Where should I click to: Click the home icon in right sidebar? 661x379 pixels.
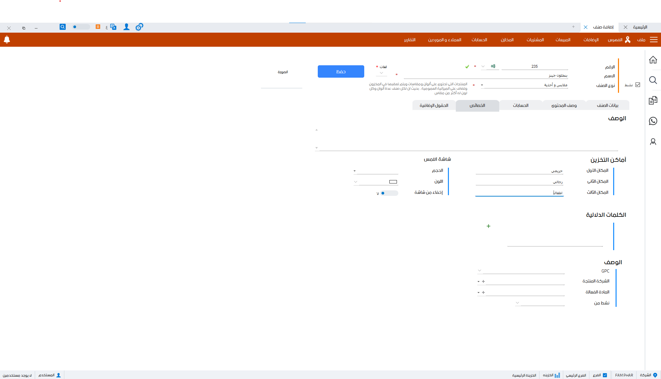(x=653, y=60)
